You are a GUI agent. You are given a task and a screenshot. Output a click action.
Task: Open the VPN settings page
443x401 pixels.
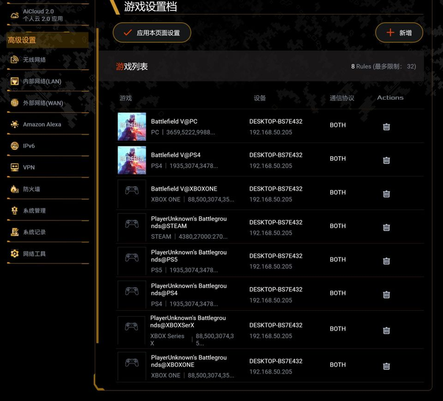[x=29, y=167]
